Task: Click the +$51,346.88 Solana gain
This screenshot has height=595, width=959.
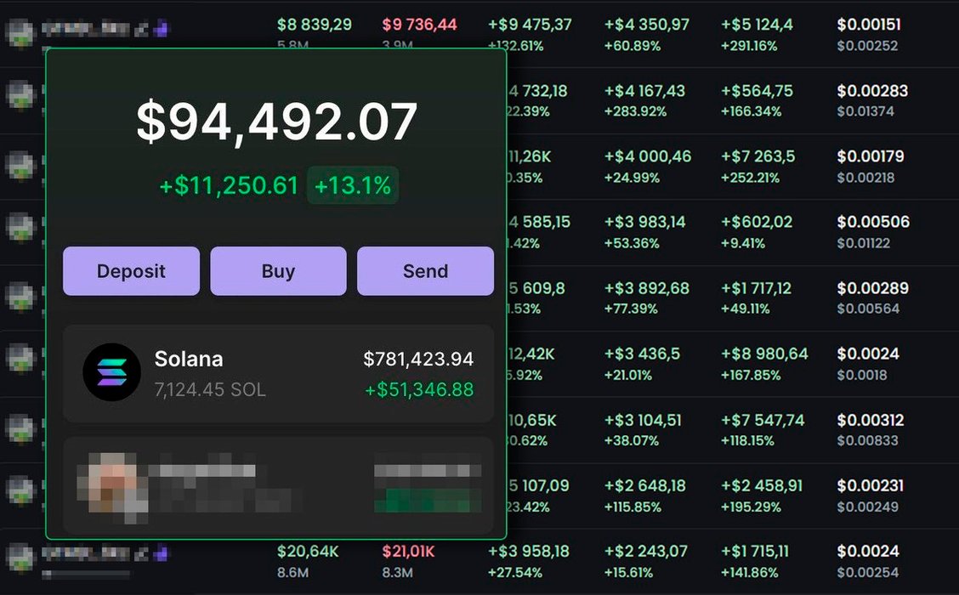Action: (419, 390)
